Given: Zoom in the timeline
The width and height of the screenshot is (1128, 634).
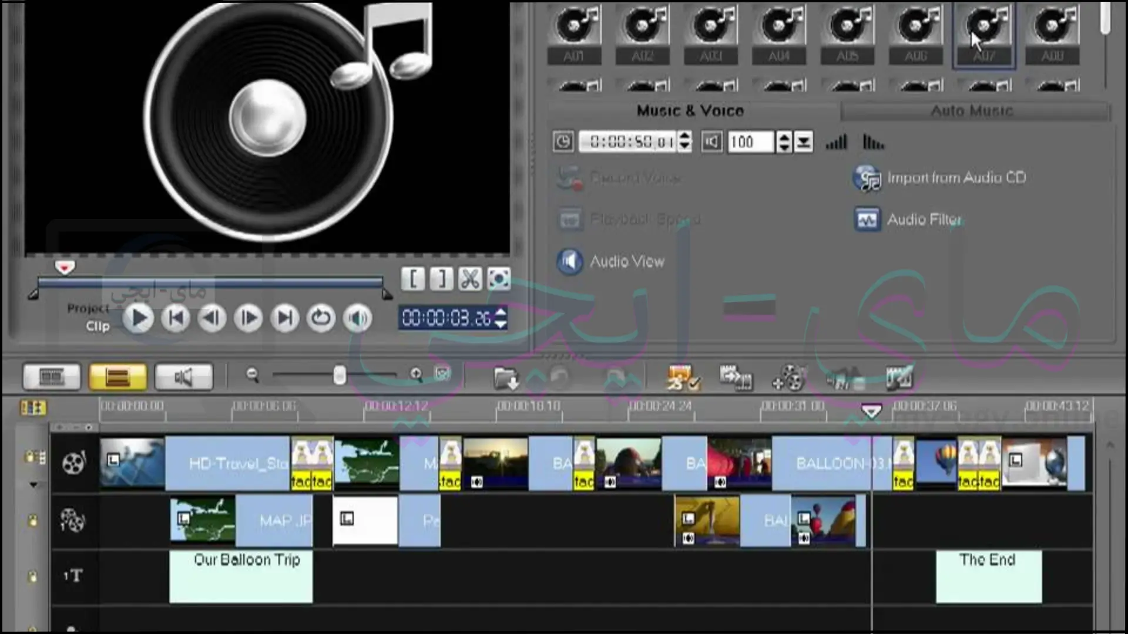Looking at the screenshot, I should pyautogui.click(x=416, y=375).
